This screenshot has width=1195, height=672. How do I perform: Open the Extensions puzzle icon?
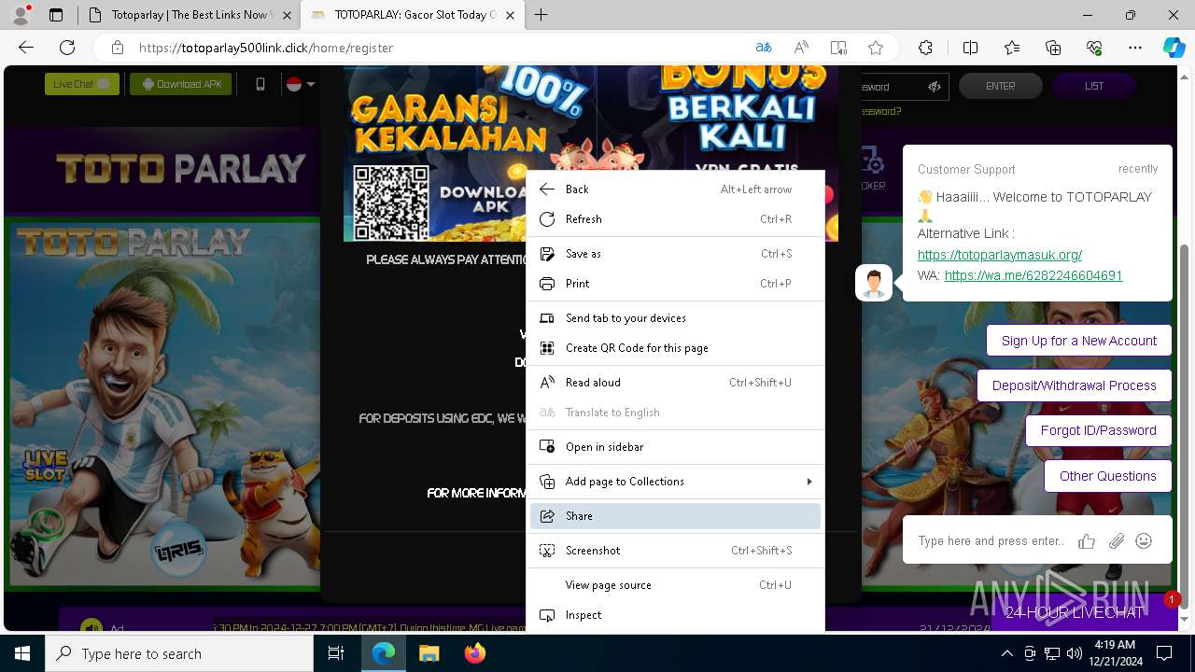925,48
